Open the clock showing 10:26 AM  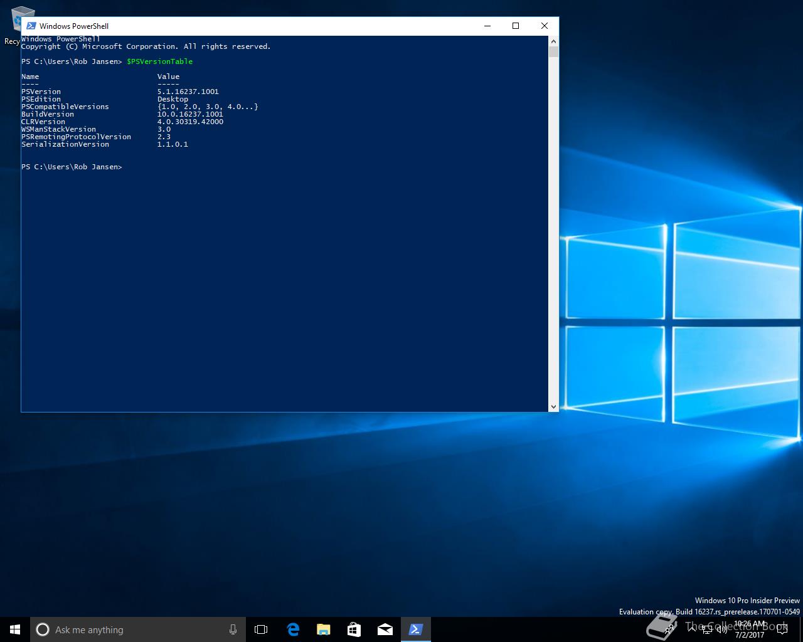tap(750, 629)
